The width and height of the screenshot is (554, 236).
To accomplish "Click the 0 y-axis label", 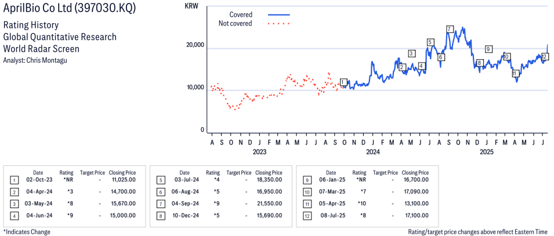I will point(202,130).
